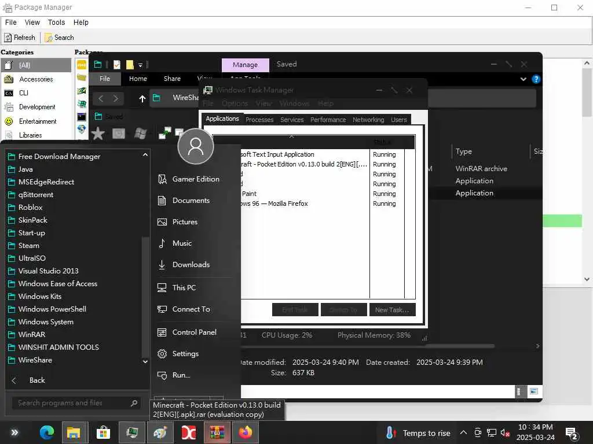Switch to Users tab in Task Manager
This screenshot has width=593, height=444.
(x=399, y=120)
